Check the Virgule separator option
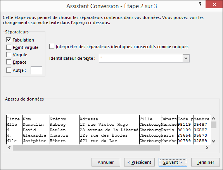 coord(9,55)
